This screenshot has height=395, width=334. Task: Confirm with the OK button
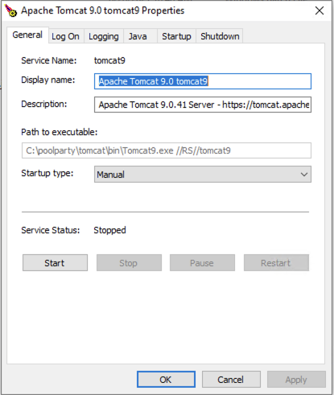click(166, 380)
